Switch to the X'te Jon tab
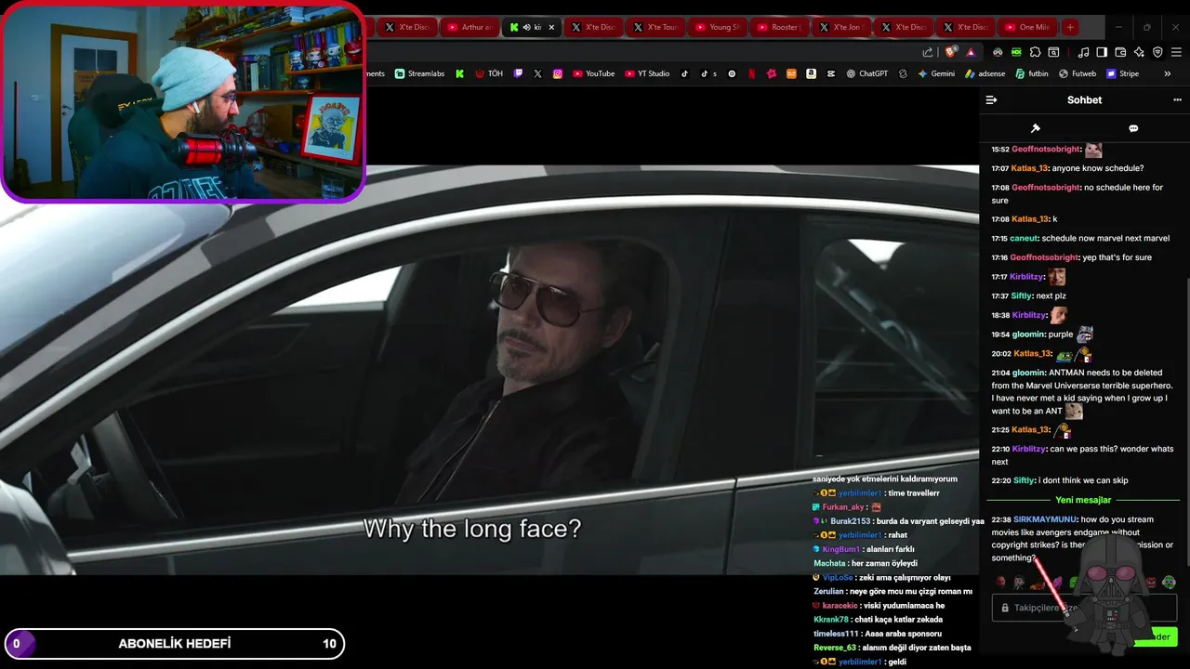The width and height of the screenshot is (1190, 669). tap(841, 27)
